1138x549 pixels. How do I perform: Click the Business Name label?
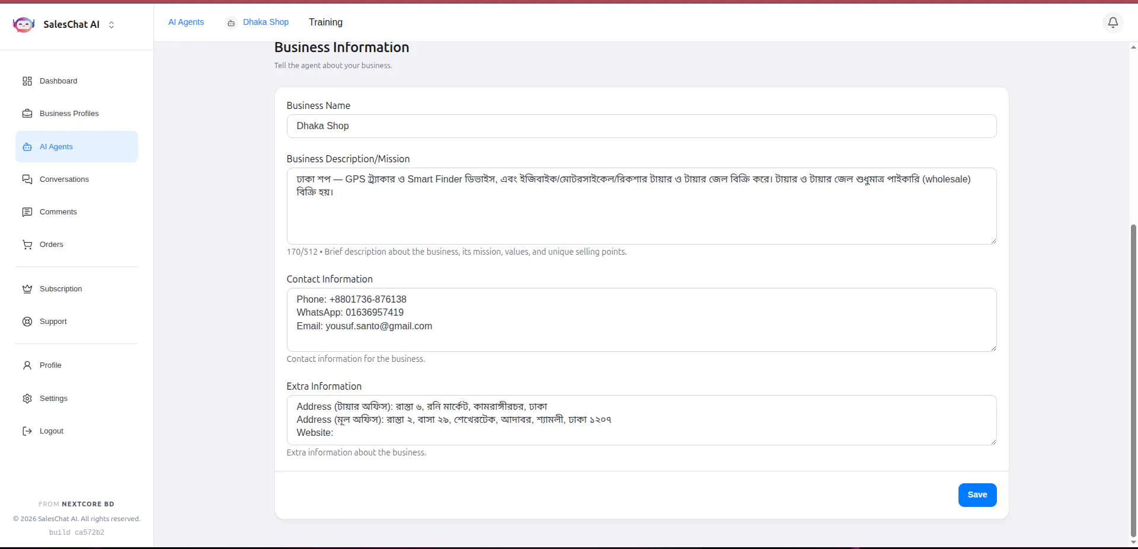point(318,105)
